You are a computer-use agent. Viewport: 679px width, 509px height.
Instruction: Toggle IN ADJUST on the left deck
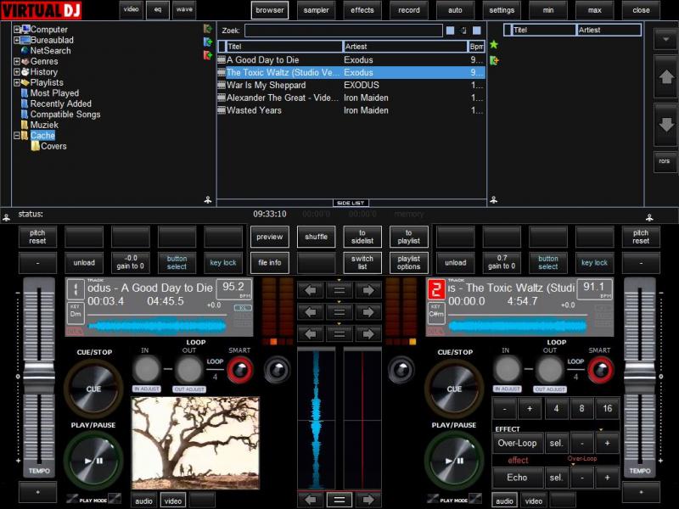tap(146, 389)
